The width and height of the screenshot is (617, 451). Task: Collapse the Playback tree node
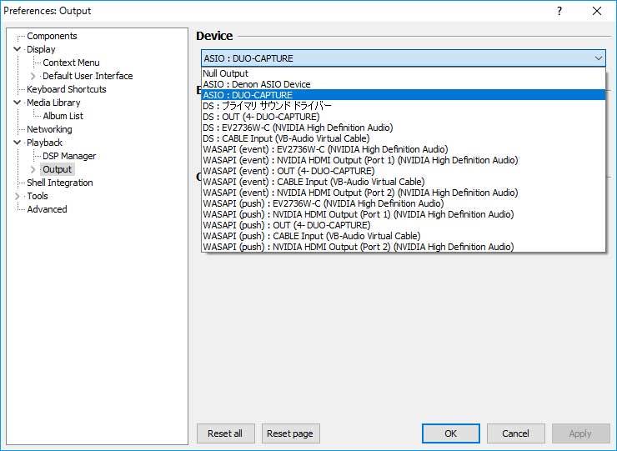pos(17,143)
